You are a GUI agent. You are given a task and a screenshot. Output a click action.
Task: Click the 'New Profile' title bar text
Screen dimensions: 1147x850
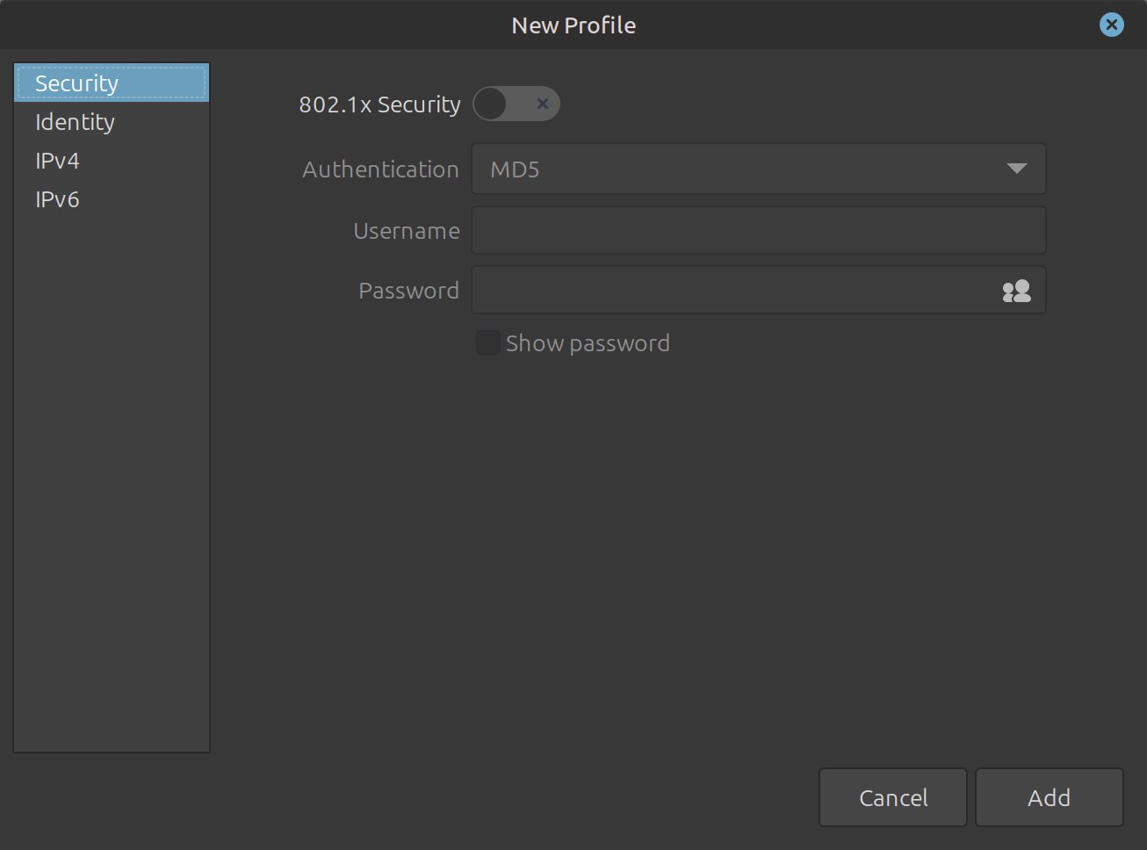tap(573, 25)
